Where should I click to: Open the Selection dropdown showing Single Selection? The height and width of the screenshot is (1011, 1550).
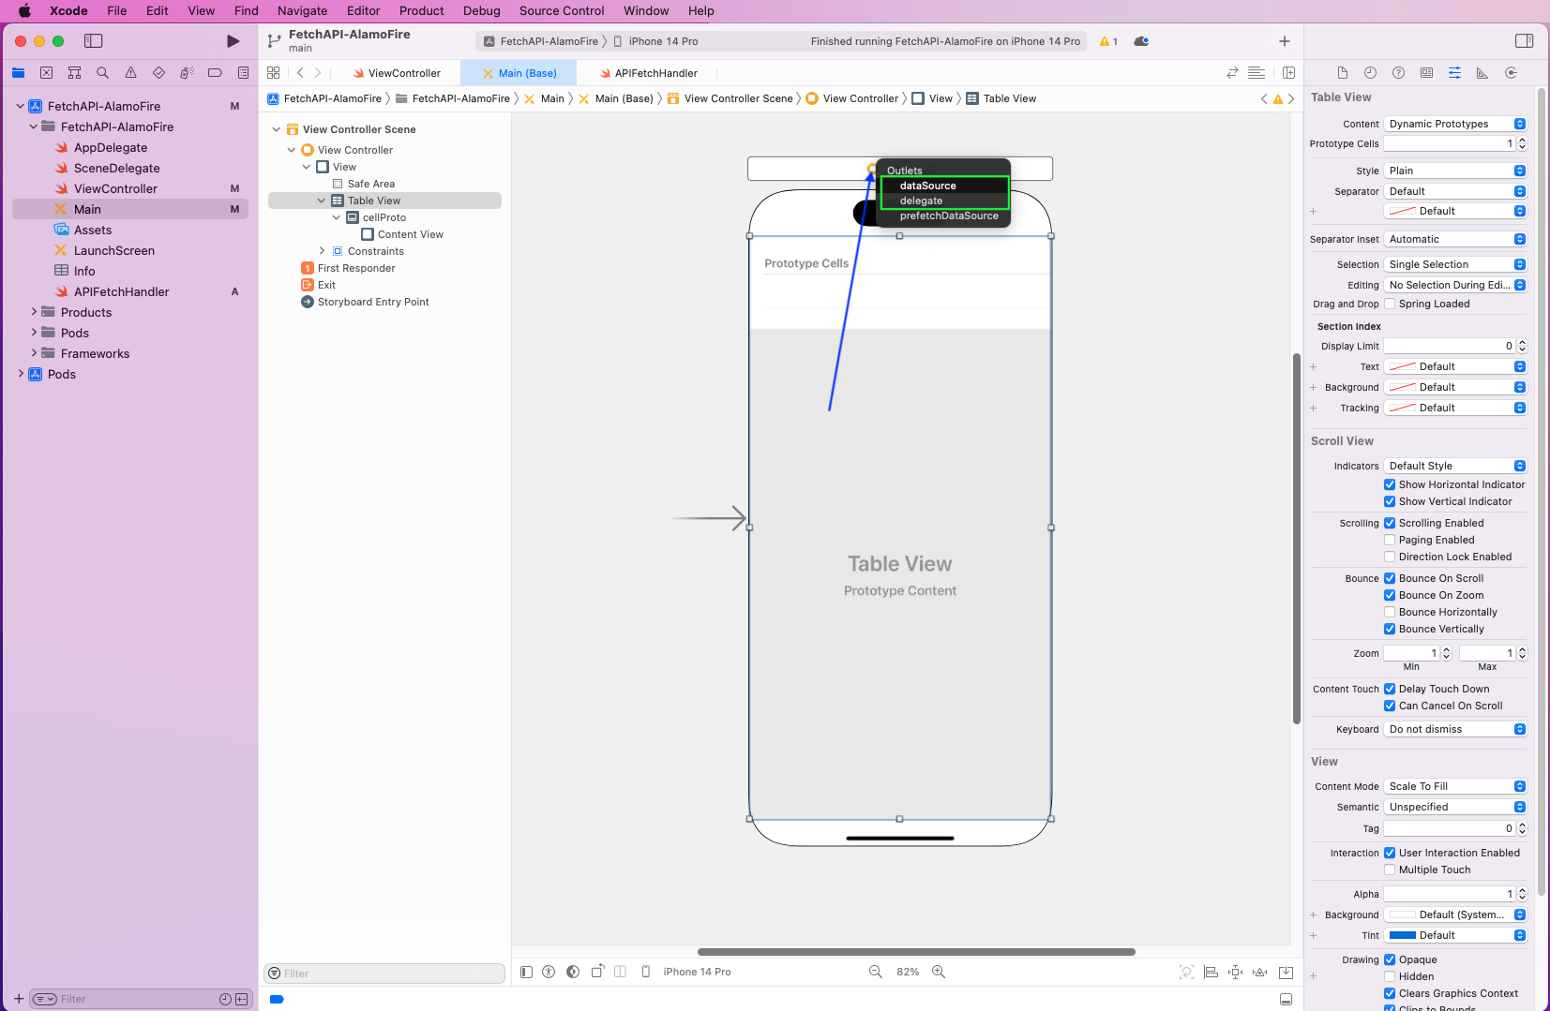tap(1455, 264)
